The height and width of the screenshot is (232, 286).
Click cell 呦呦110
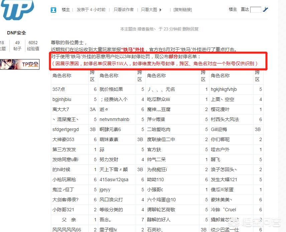click(155, 180)
